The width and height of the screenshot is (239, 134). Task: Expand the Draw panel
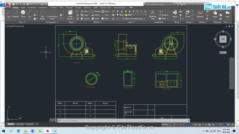coord(22,22)
